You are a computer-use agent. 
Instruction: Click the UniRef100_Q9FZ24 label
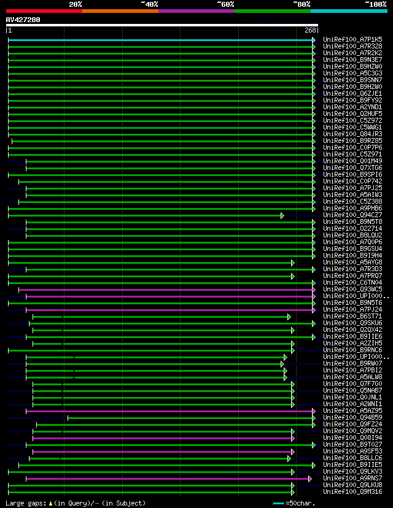pos(352,425)
